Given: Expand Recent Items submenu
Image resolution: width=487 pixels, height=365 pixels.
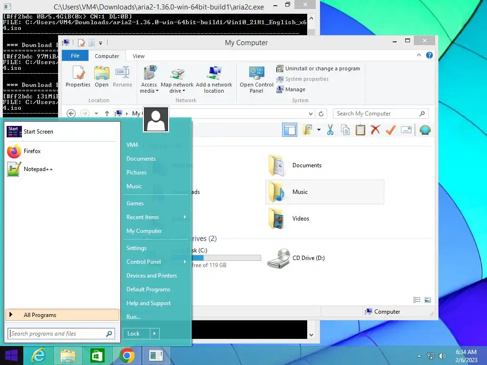Looking at the screenshot, I should (156, 217).
